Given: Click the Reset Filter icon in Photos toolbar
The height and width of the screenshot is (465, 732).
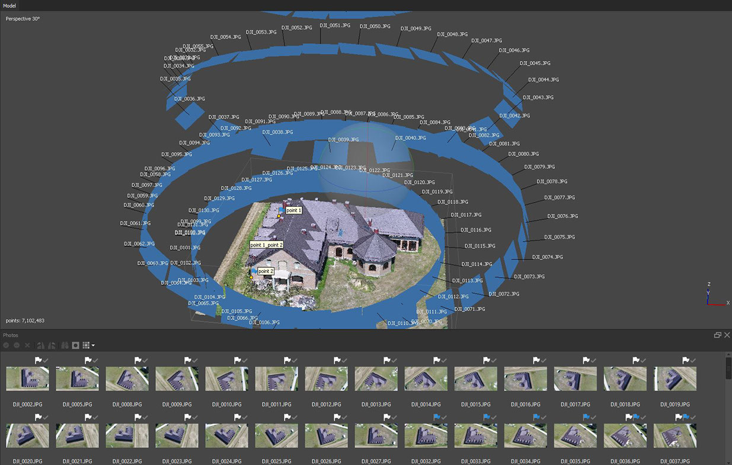Looking at the screenshot, I should [65, 345].
